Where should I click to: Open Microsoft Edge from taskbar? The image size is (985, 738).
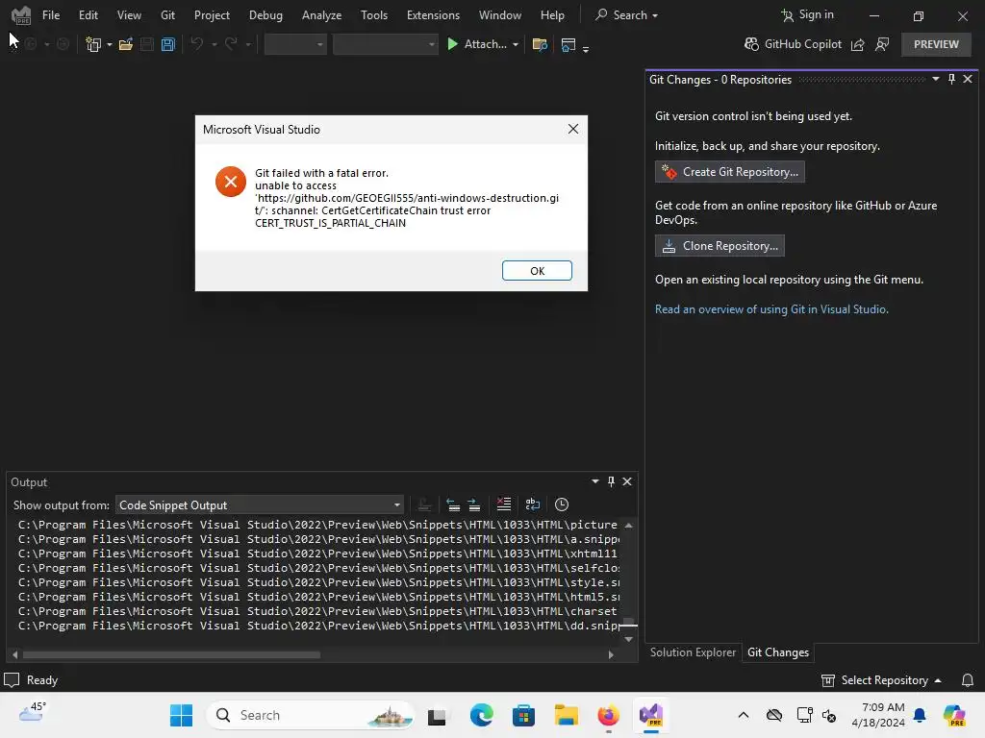click(x=481, y=715)
